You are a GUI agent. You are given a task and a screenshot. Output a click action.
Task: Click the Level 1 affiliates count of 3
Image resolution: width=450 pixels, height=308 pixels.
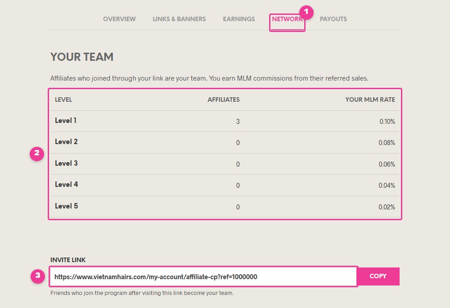click(x=238, y=122)
